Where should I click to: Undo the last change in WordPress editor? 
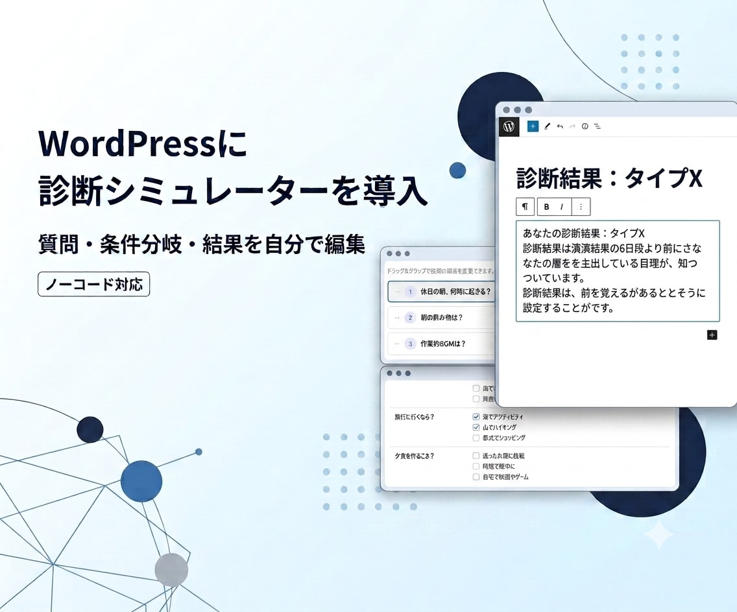pos(560,126)
